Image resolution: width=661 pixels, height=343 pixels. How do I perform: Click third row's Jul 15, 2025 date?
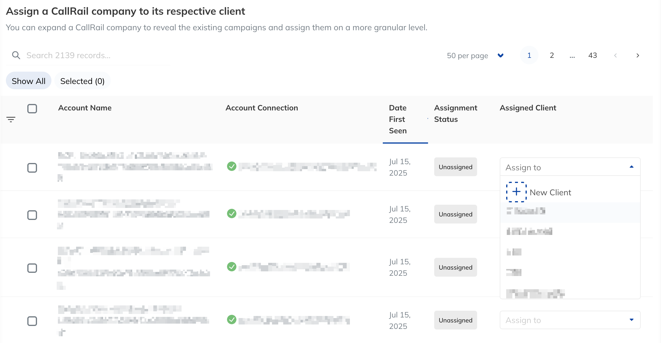pos(400,267)
